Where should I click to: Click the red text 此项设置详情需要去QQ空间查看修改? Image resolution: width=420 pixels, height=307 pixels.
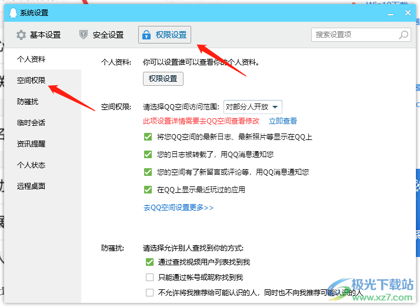[x=201, y=121]
